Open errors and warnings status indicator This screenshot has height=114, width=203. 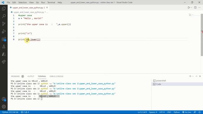(x=25, y=112)
